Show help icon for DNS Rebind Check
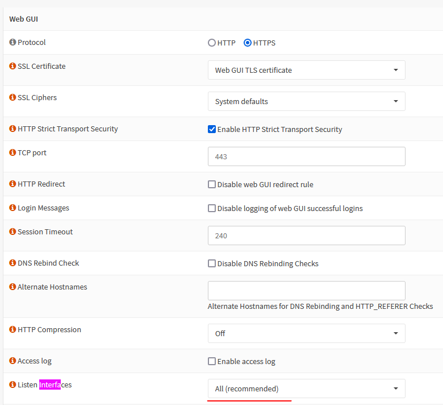Viewport: 443px width, 405px height. (x=12, y=263)
